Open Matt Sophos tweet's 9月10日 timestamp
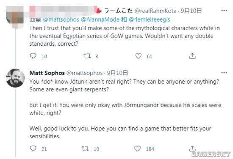 point(117,73)
